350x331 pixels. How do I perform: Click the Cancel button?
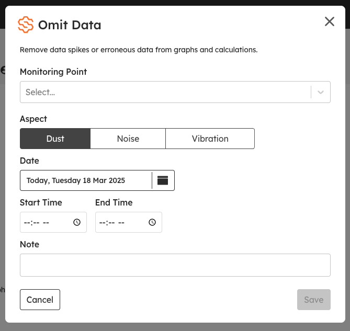tap(40, 300)
